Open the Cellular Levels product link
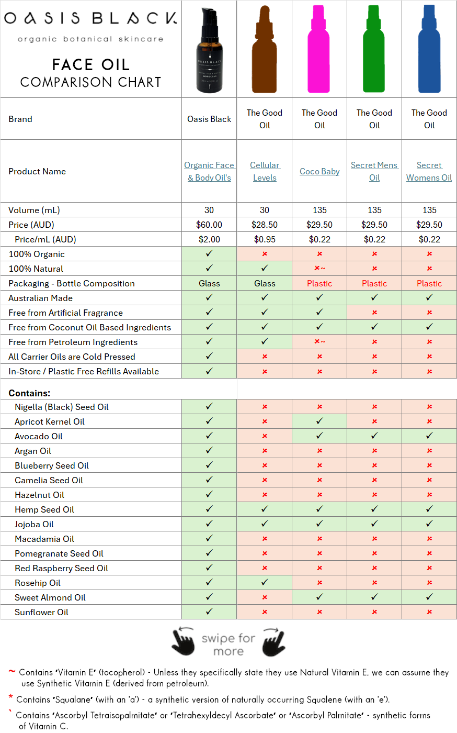 pyautogui.click(x=265, y=171)
